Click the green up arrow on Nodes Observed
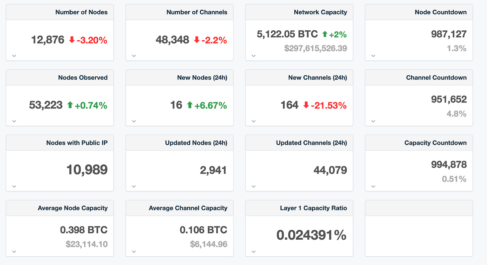The height and width of the screenshot is (265, 487). (70, 105)
